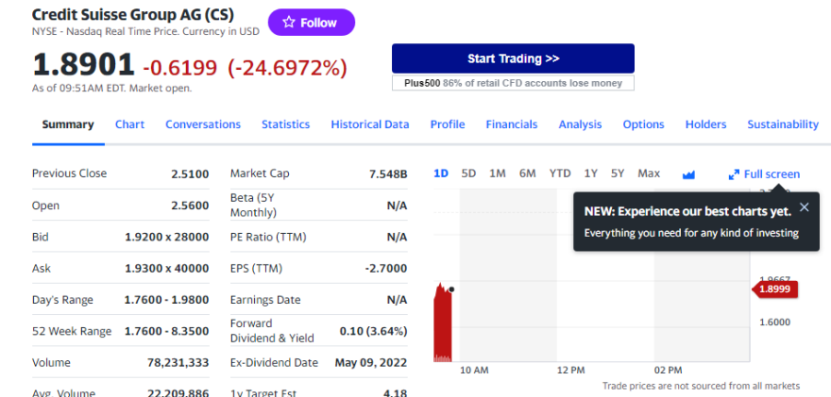Select the Max chart range
This screenshot has height=397, width=831.
tap(649, 174)
